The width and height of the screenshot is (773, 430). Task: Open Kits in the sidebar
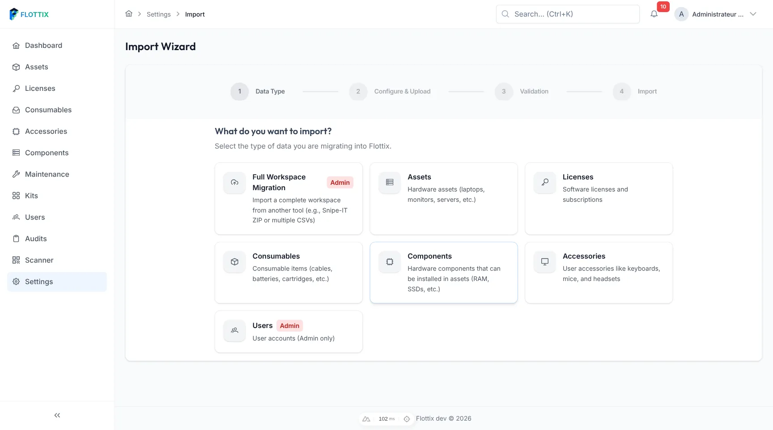(x=57, y=196)
